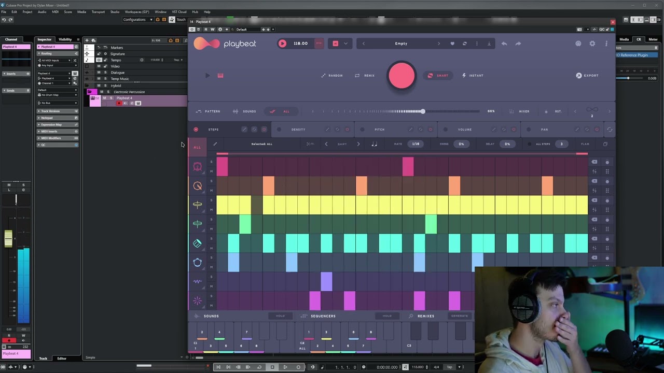This screenshot has height=373, width=664.
Task: Click the Remix button in Playbeat
Action: click(365, 76)
